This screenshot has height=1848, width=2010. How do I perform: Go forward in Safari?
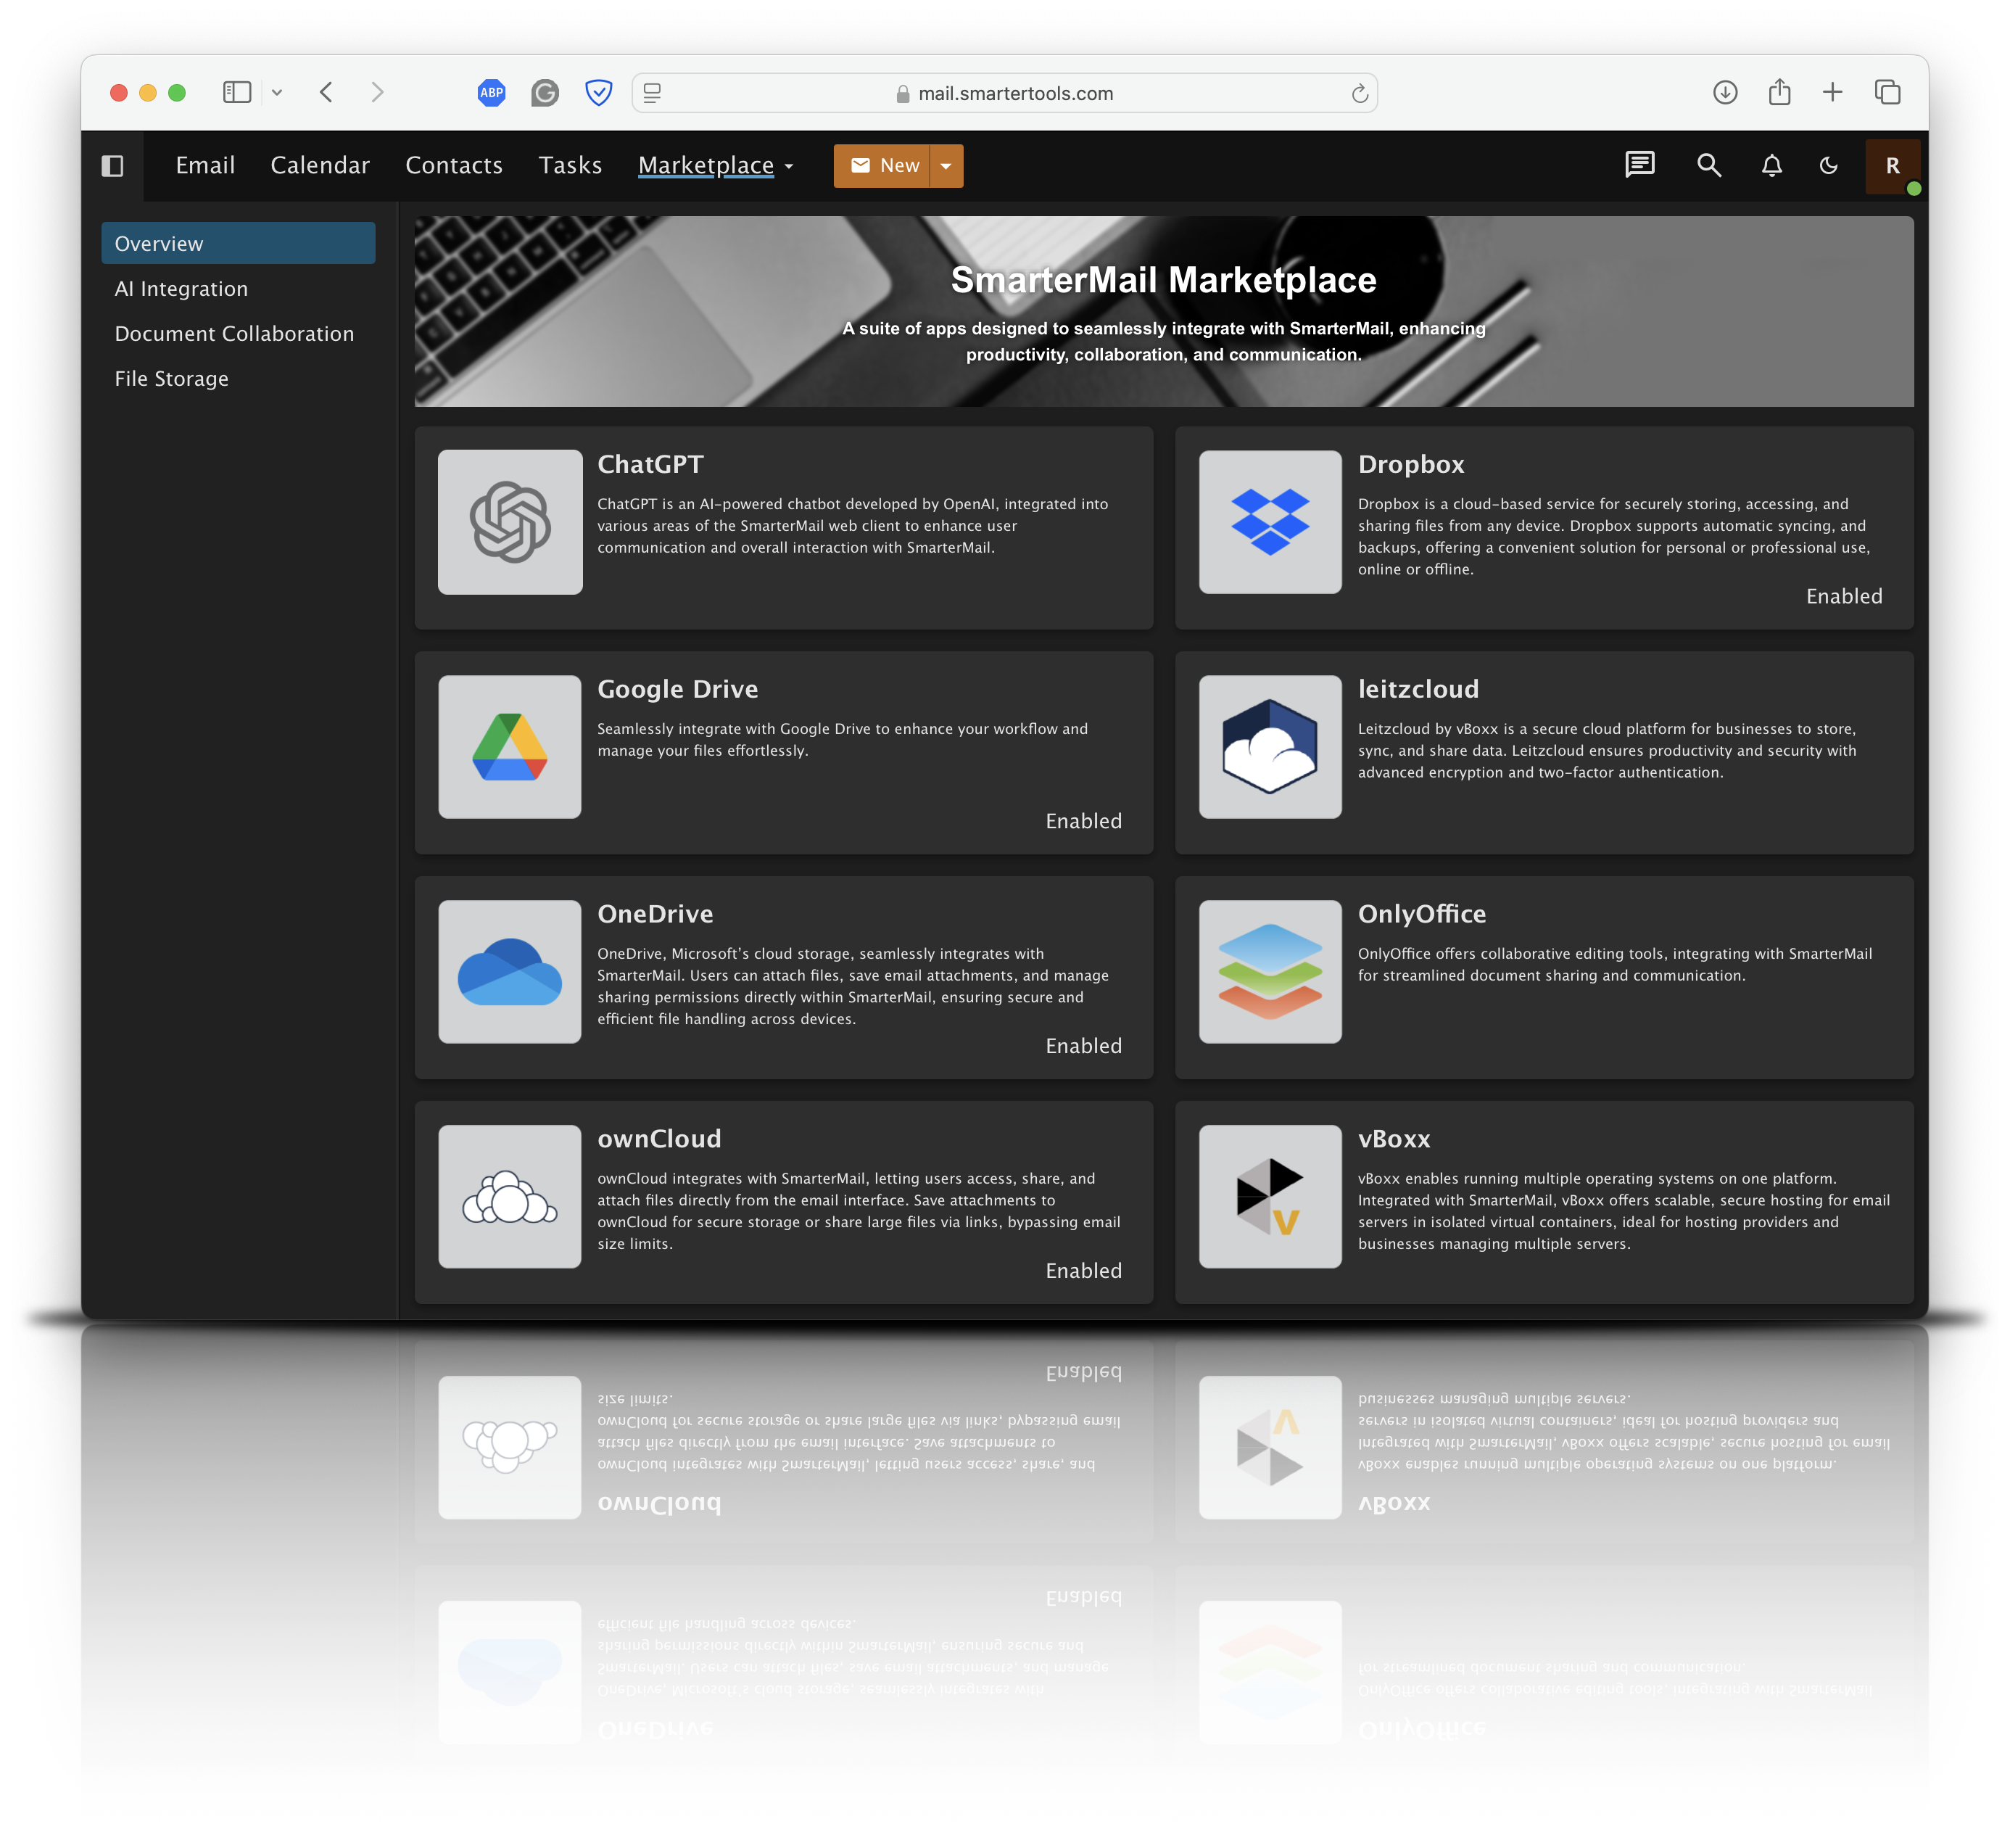(377, 93)
